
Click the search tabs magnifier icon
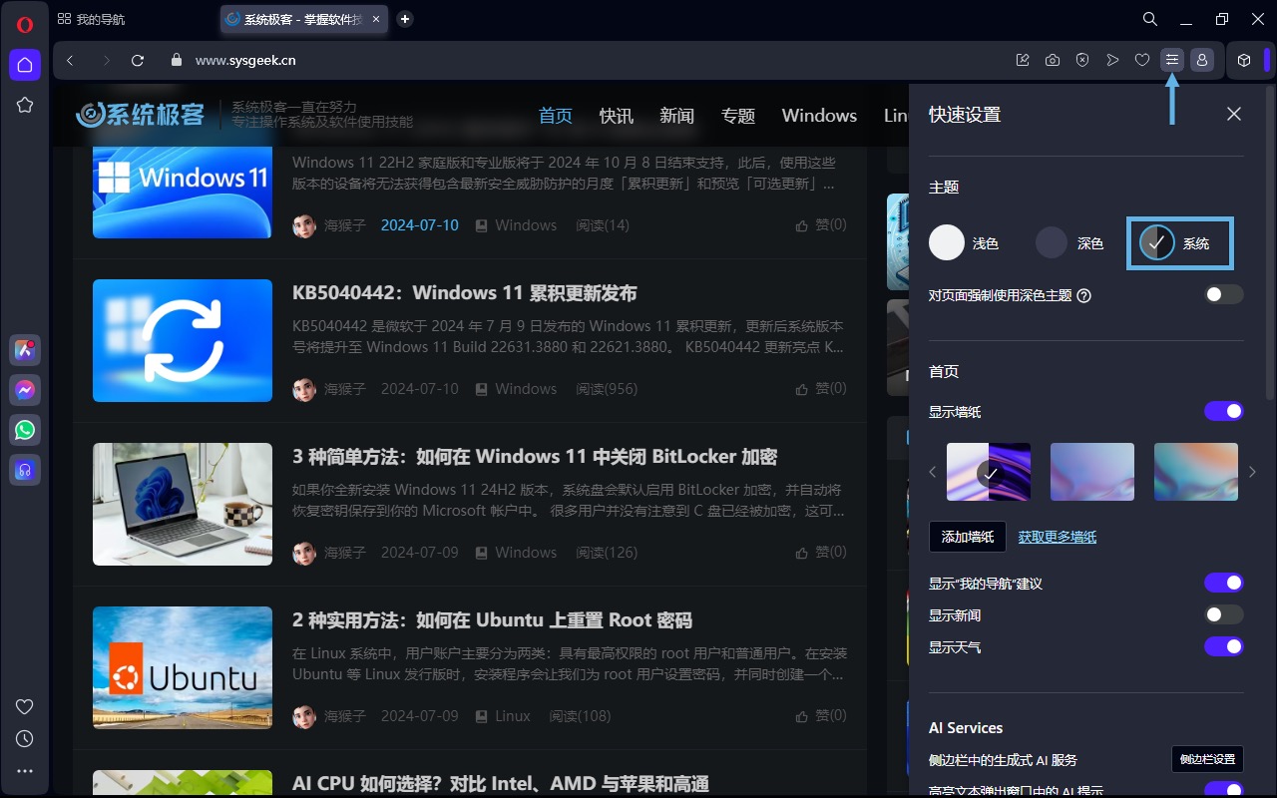(1150, 19)
